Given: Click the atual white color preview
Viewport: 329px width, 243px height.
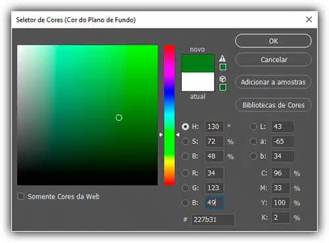Looking at the screenshot, I should point(198,81).
